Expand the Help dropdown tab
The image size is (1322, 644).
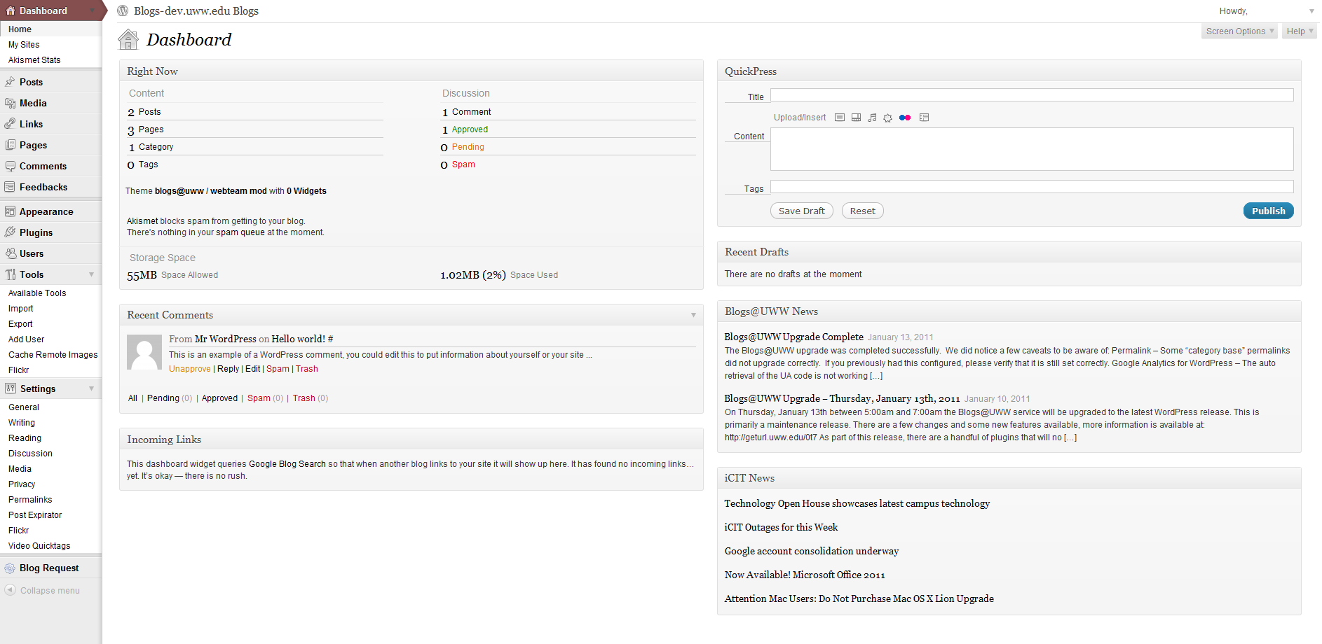click(1299, 31)
